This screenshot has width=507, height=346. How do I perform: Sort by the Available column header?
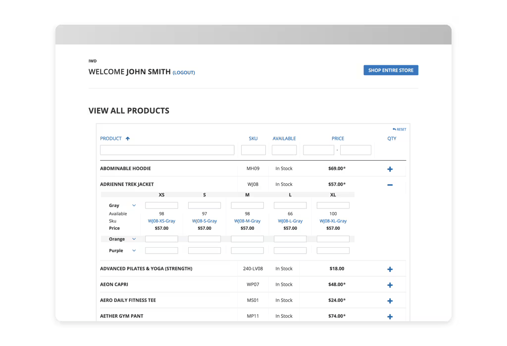tap(284, 139)
